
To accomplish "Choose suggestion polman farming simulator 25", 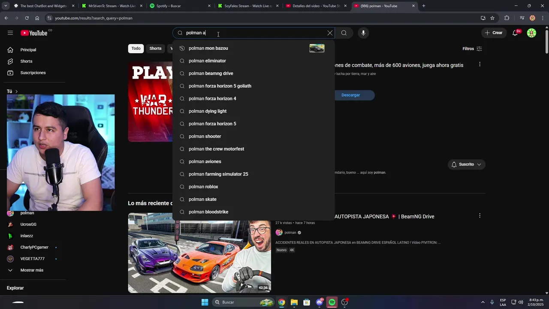I will (x=253, y=174).
